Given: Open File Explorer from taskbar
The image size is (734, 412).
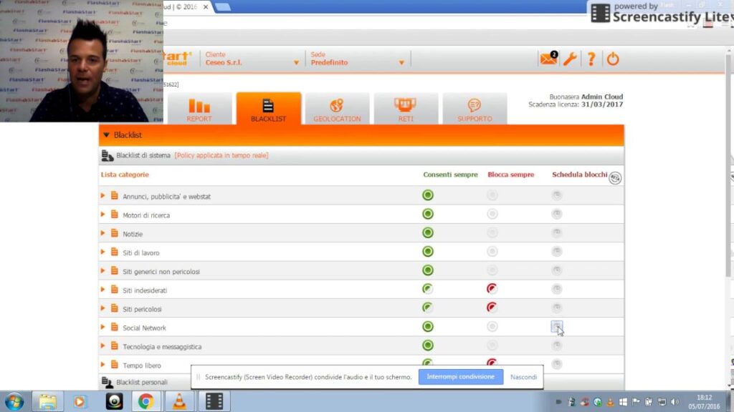Looking at the screenshot, I should [x=47, y=401].
